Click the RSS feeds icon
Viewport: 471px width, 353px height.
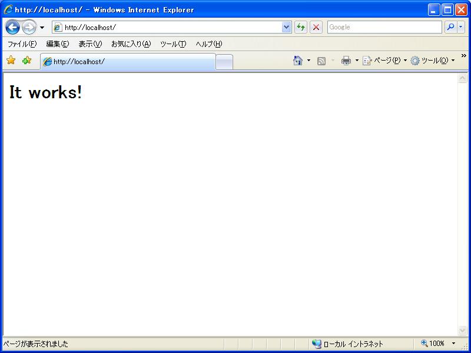[x=321, y=61]
